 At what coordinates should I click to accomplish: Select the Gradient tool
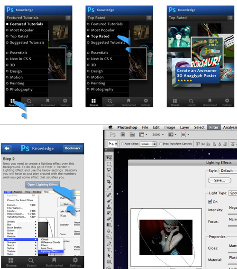(109, 225)
